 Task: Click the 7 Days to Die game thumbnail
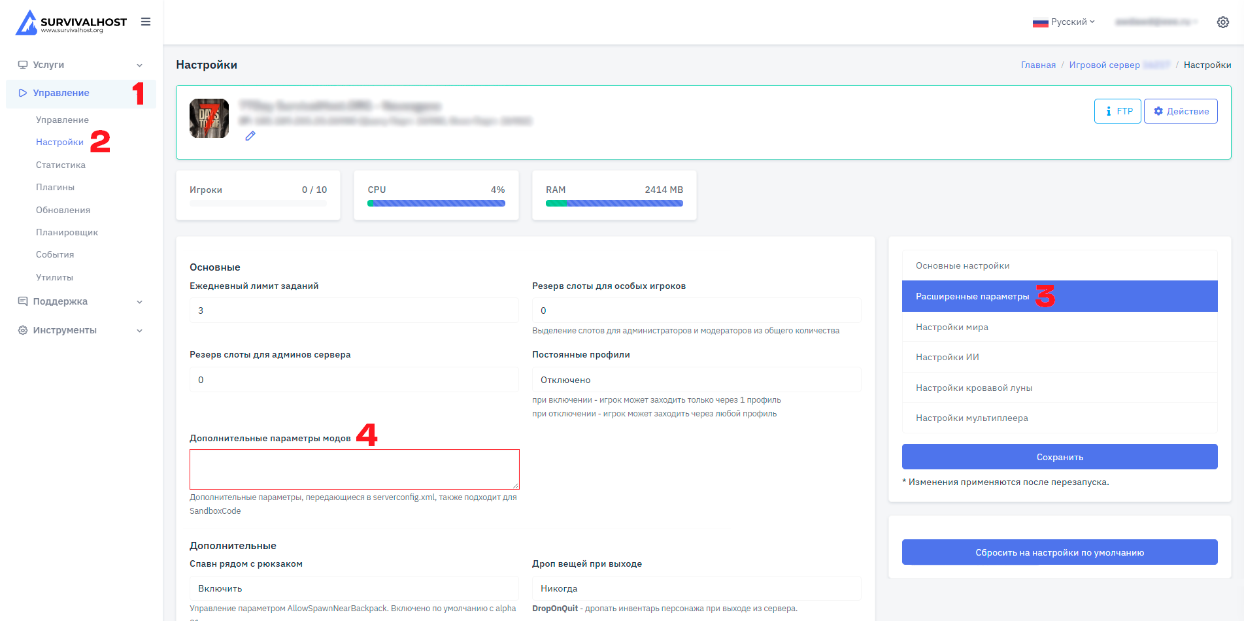[209, 118]
